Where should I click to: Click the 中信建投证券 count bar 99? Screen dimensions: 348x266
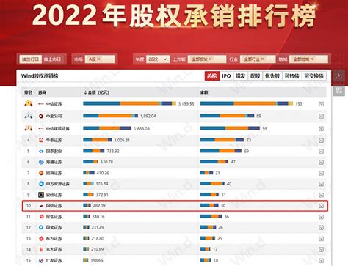[x=230, y=128]
